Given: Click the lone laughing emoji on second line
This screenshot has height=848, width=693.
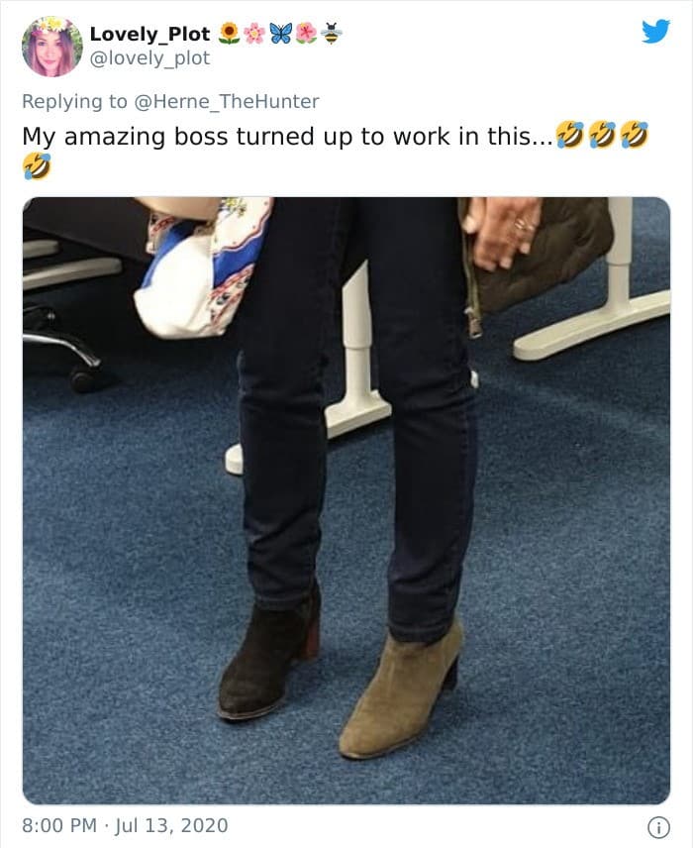Looking at the screenshot, I should click(x=37, y=166).
